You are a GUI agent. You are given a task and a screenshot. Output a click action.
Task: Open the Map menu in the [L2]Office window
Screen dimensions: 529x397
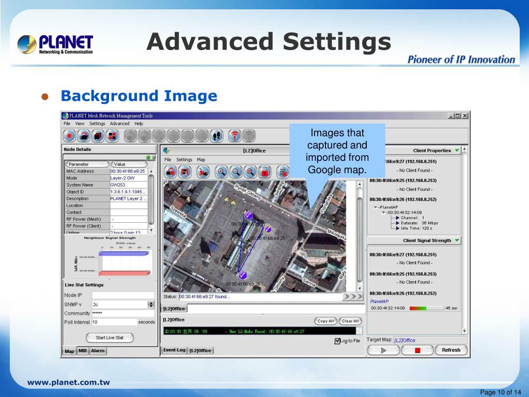click(x=201, y=160)
